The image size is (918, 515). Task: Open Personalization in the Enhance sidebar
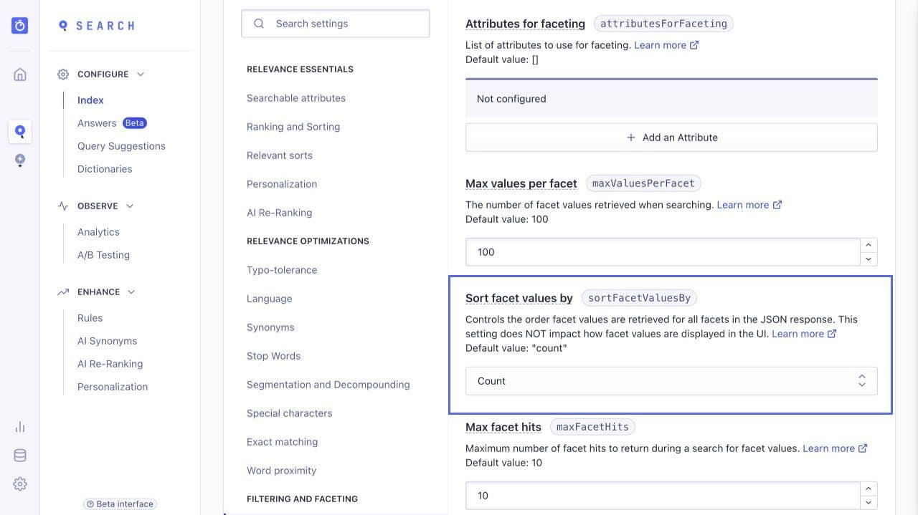click(x=113, y=387)
